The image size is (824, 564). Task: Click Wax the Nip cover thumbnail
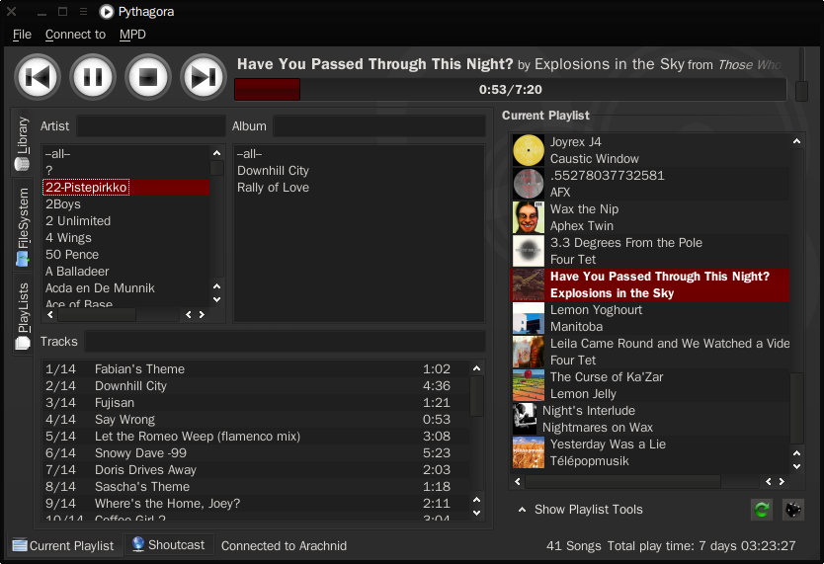[529, 217]
